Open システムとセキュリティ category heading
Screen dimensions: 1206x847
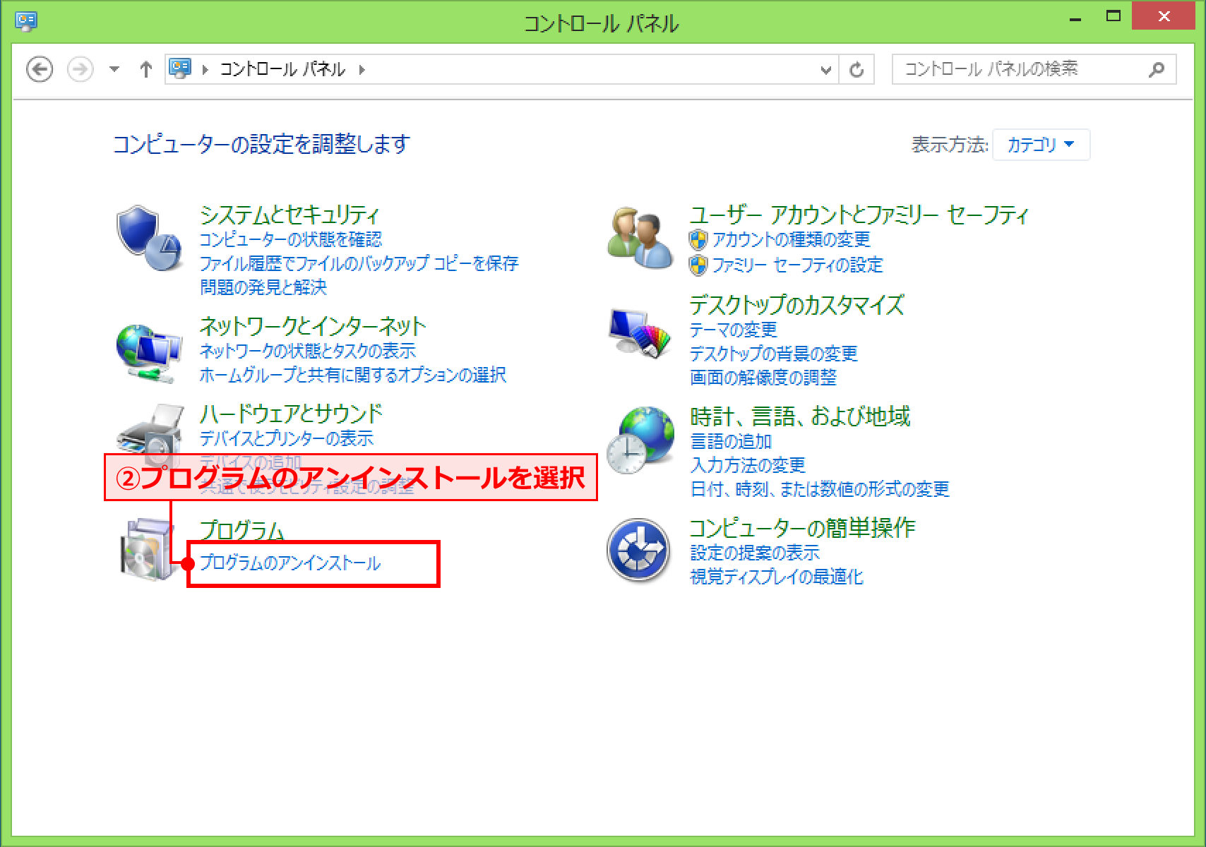(289, 214)
